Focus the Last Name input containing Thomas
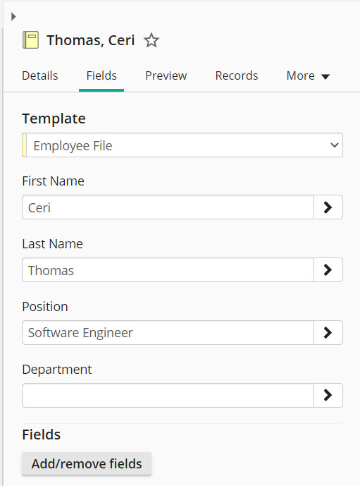Viewport: 360px width, 486px height. [168, 269]
